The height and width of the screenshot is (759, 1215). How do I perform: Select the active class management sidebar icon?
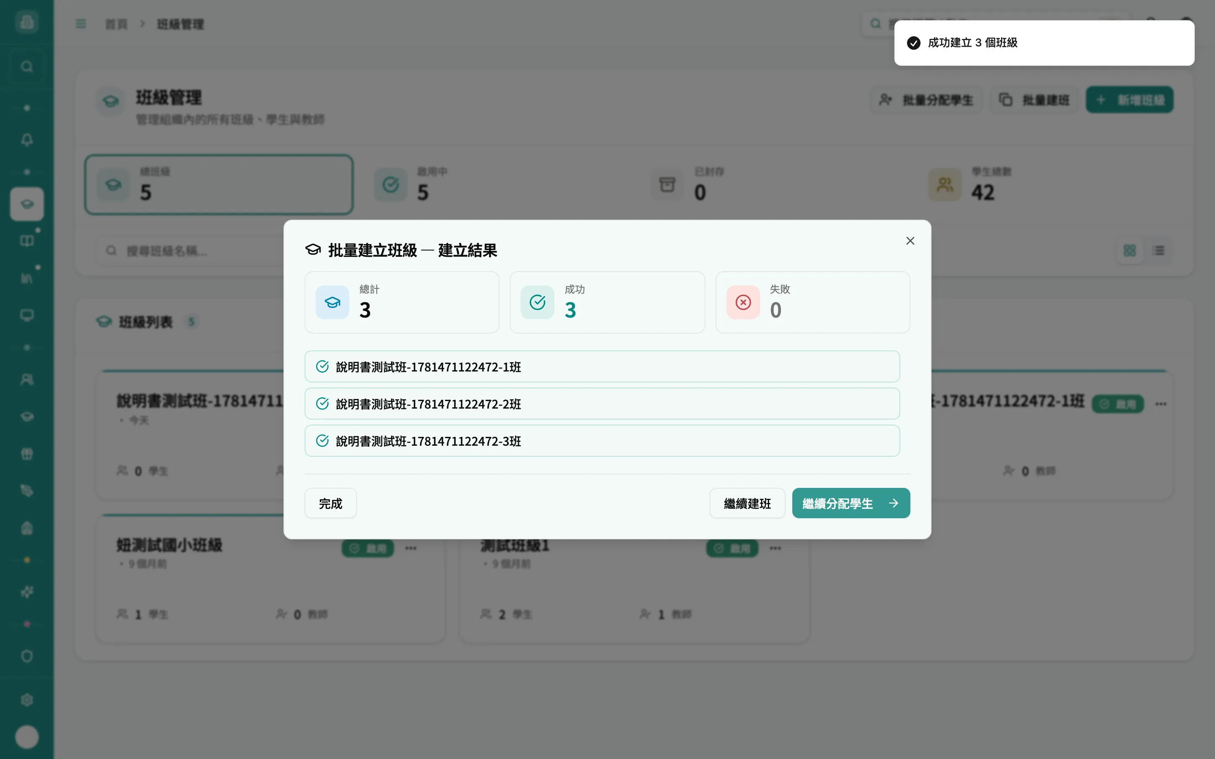[x=27, y=204]
